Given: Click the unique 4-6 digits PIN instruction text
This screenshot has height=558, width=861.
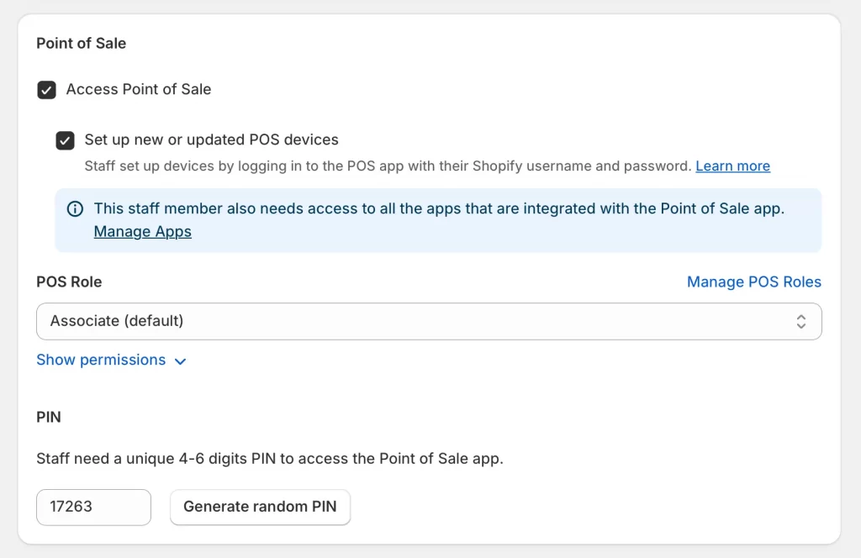Looking at the screenshot, I should tap(270, 459).
